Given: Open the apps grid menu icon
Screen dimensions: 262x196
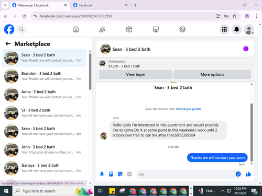Looking at the screenshot, I should click(x=224, y=29).
